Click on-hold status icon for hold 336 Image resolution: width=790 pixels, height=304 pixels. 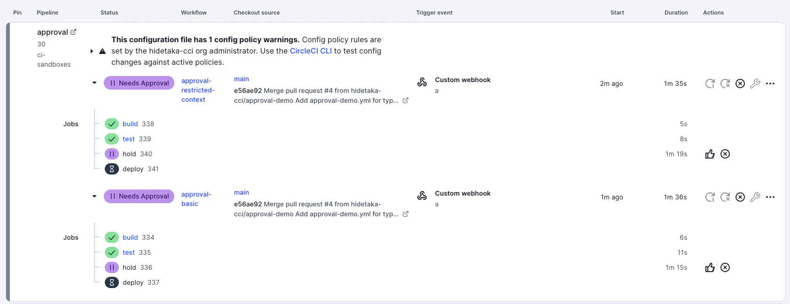coord(112,267)
